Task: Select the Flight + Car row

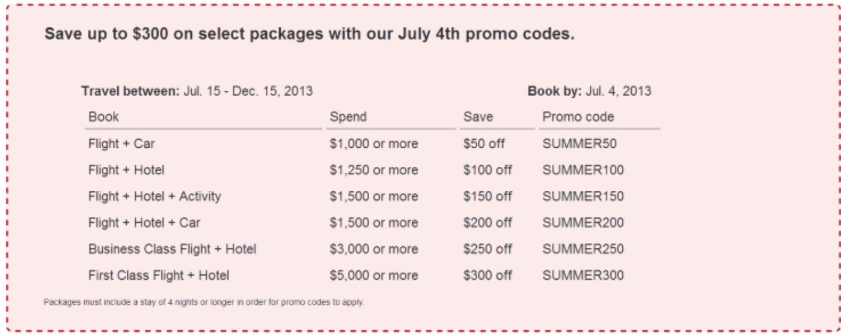Action: (373, 144)
